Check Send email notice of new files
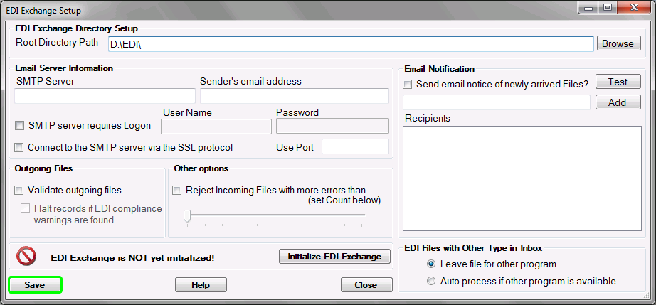This screenshot has height=305, width=656. coord(408,85)
